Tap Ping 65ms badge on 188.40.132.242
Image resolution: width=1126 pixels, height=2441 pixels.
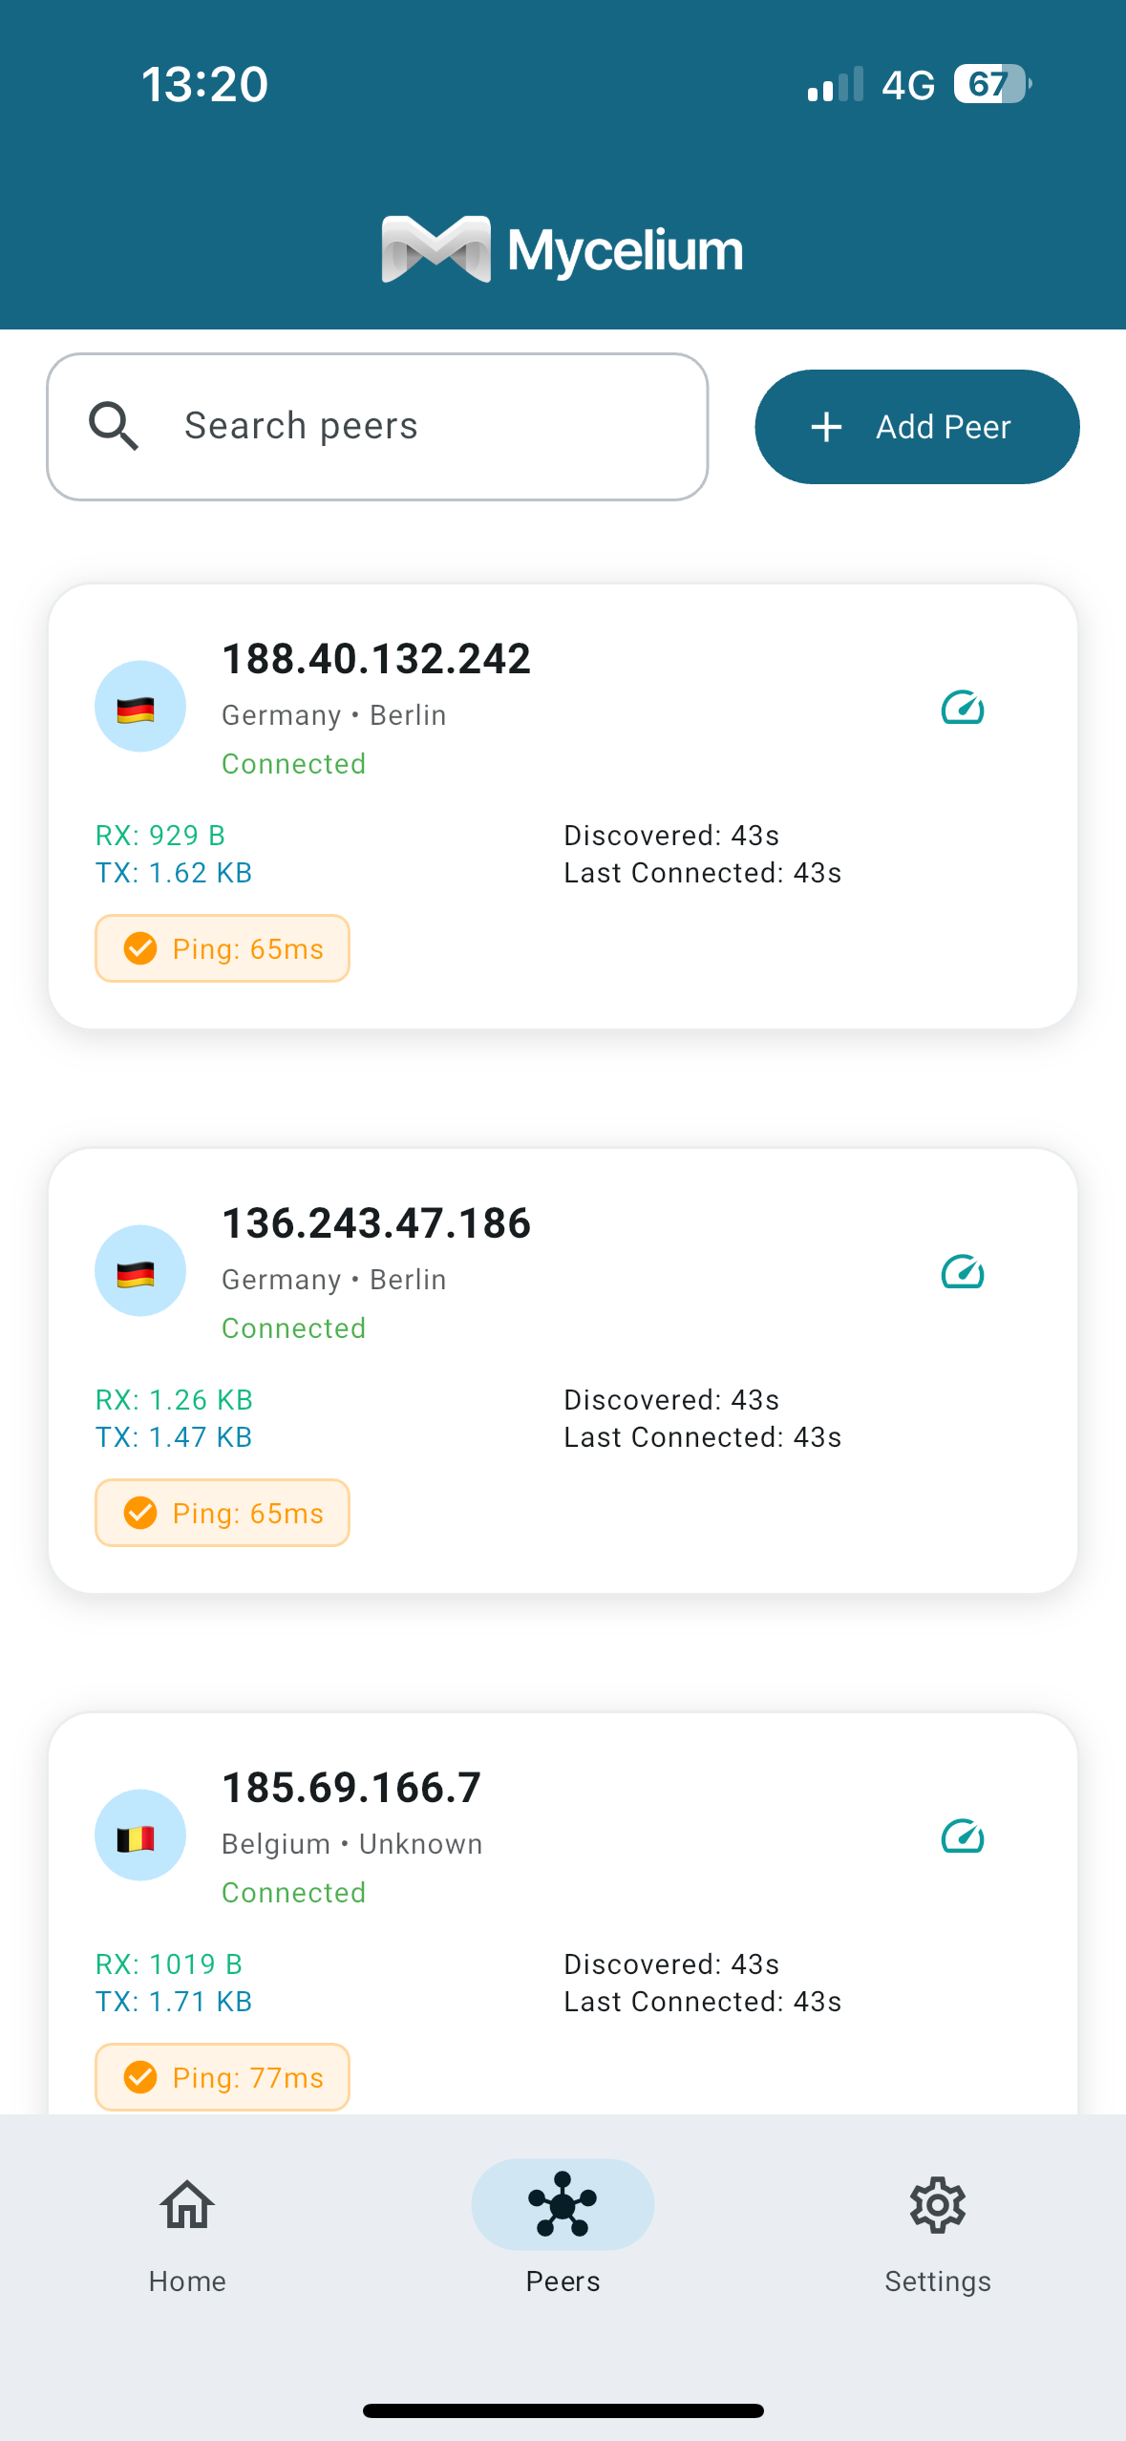coord(223,948)
